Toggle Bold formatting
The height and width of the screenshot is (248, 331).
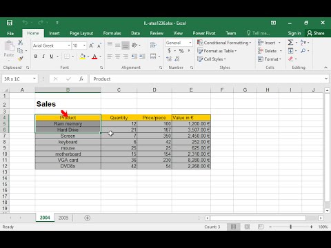[x=36, y=56]
